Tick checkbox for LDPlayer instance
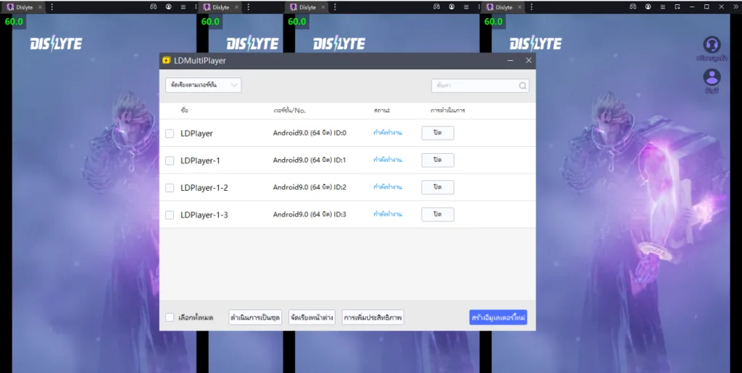 (x=170, y=134)
